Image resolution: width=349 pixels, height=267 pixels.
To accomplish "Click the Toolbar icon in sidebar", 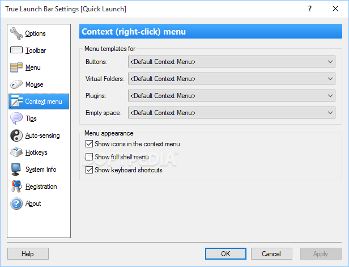I will tap(16, 50).
